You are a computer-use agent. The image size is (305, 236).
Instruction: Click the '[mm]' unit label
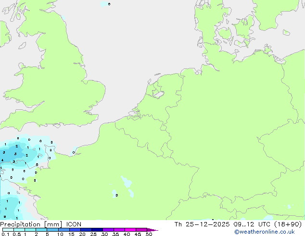(53, 224)
